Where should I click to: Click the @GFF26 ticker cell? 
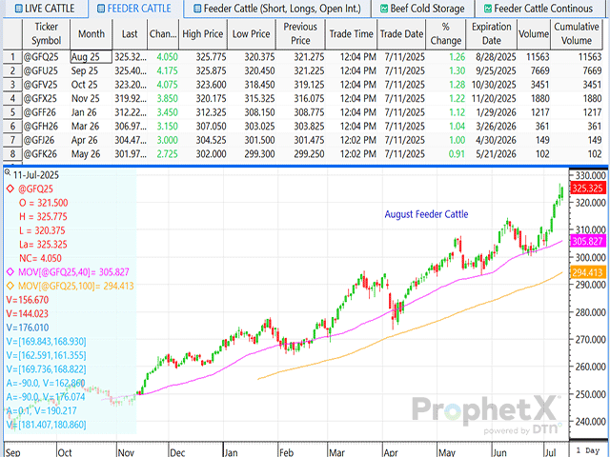(x=47, y=112)
